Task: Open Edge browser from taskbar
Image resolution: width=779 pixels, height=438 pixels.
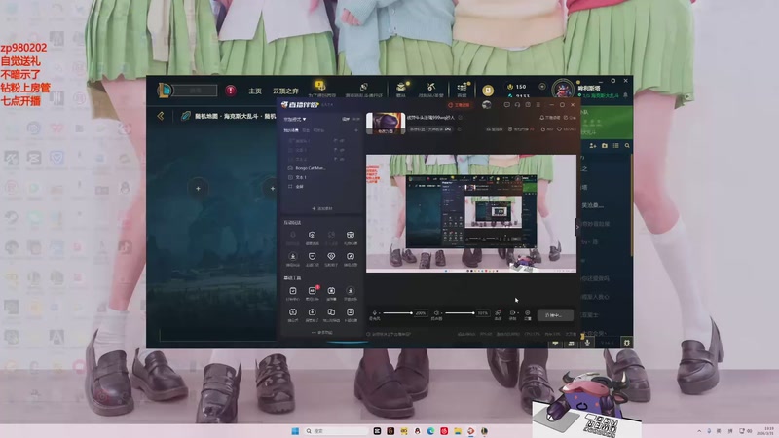Action: (430, 431)
